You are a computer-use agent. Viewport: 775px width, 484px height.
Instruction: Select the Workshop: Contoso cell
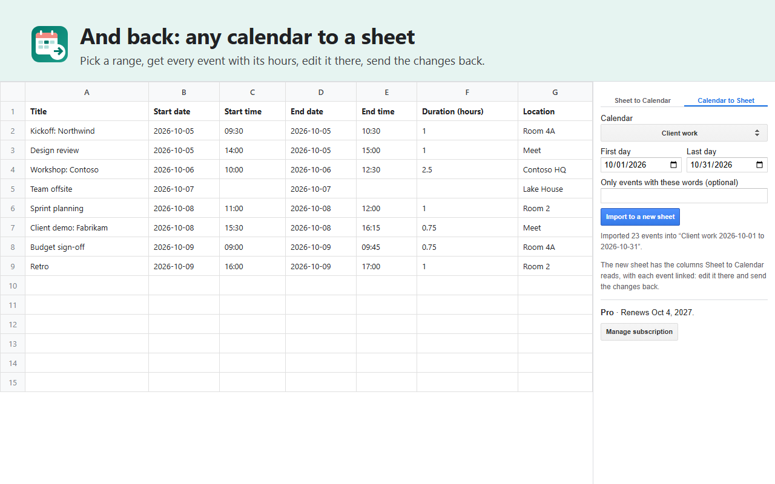click(x=87, y=169)
